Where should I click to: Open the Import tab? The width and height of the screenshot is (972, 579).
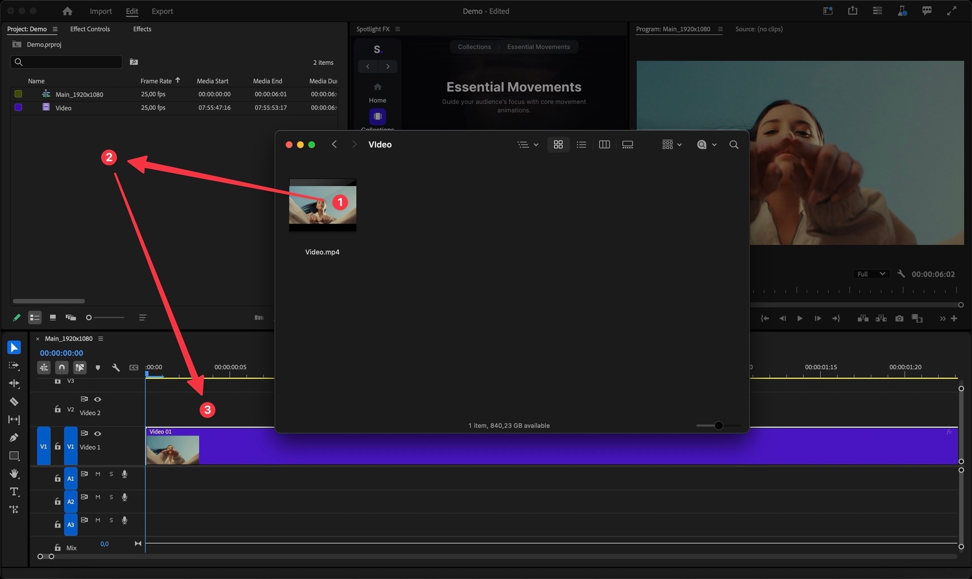(x=101, y=11)
